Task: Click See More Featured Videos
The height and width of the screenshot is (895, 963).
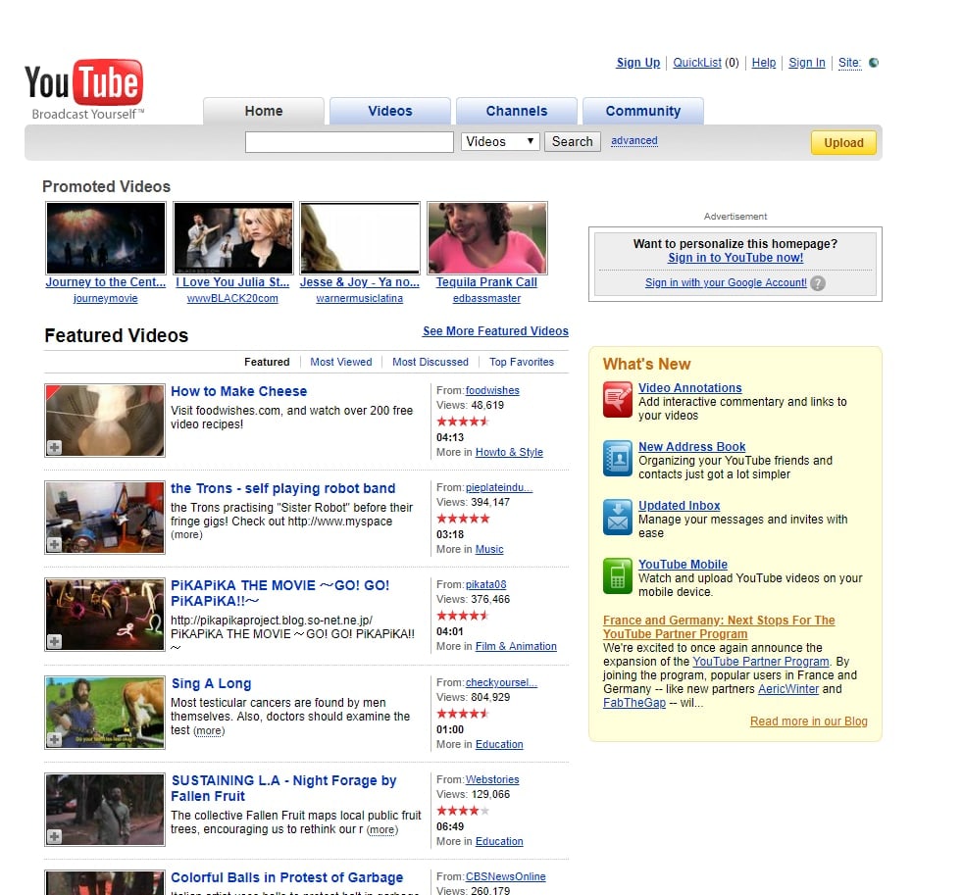Action: [495, 331]
